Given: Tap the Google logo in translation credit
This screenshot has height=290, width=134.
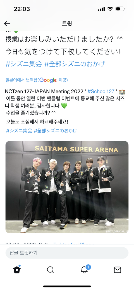Looking at the screenshot, I should click(x=48, y=80).
